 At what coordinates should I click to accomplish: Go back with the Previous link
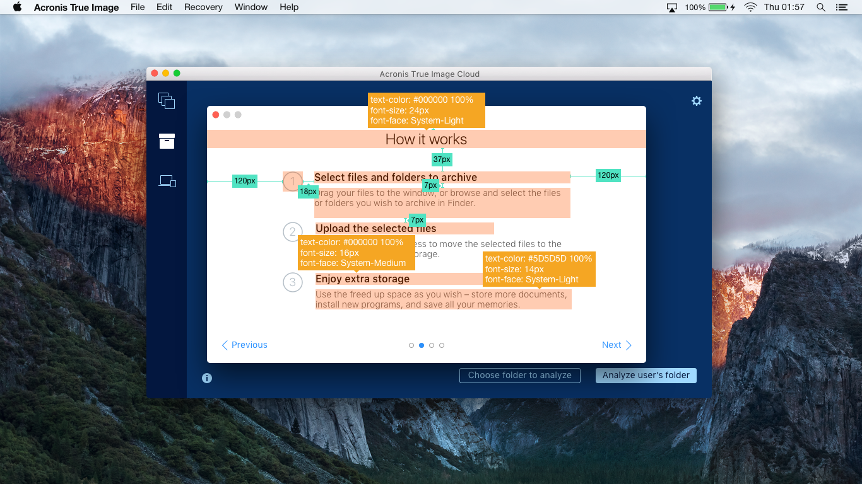[x=245, y=345]
